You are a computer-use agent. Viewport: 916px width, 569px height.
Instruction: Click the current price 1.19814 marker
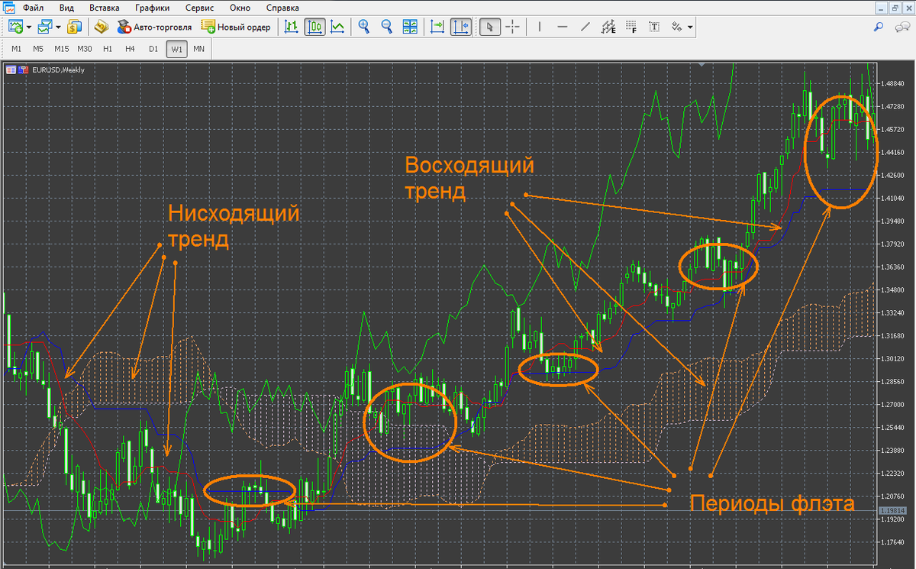coord(892,509)
